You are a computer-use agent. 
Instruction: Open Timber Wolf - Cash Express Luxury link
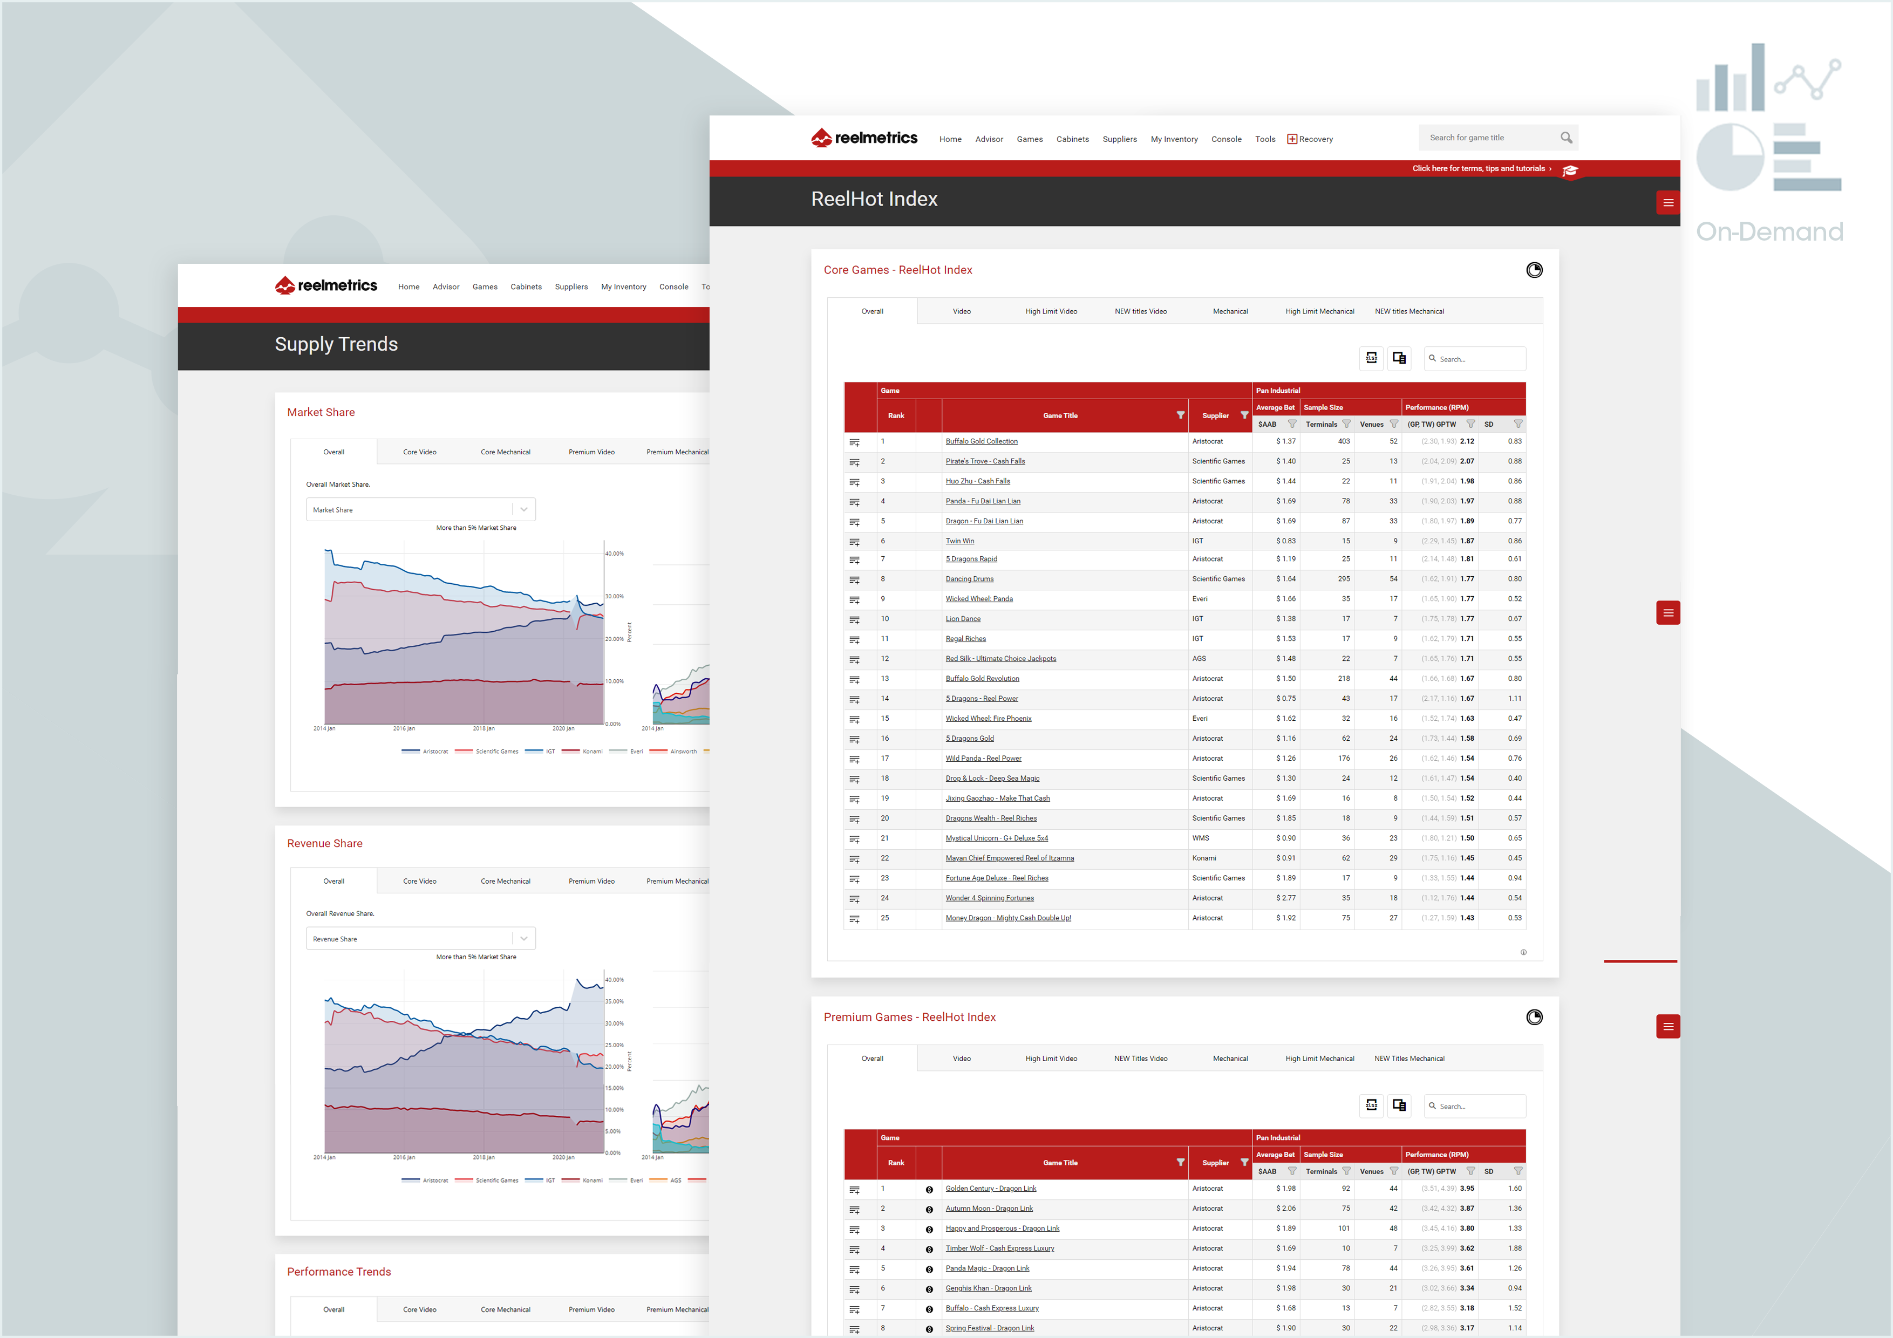(999, 1248)
